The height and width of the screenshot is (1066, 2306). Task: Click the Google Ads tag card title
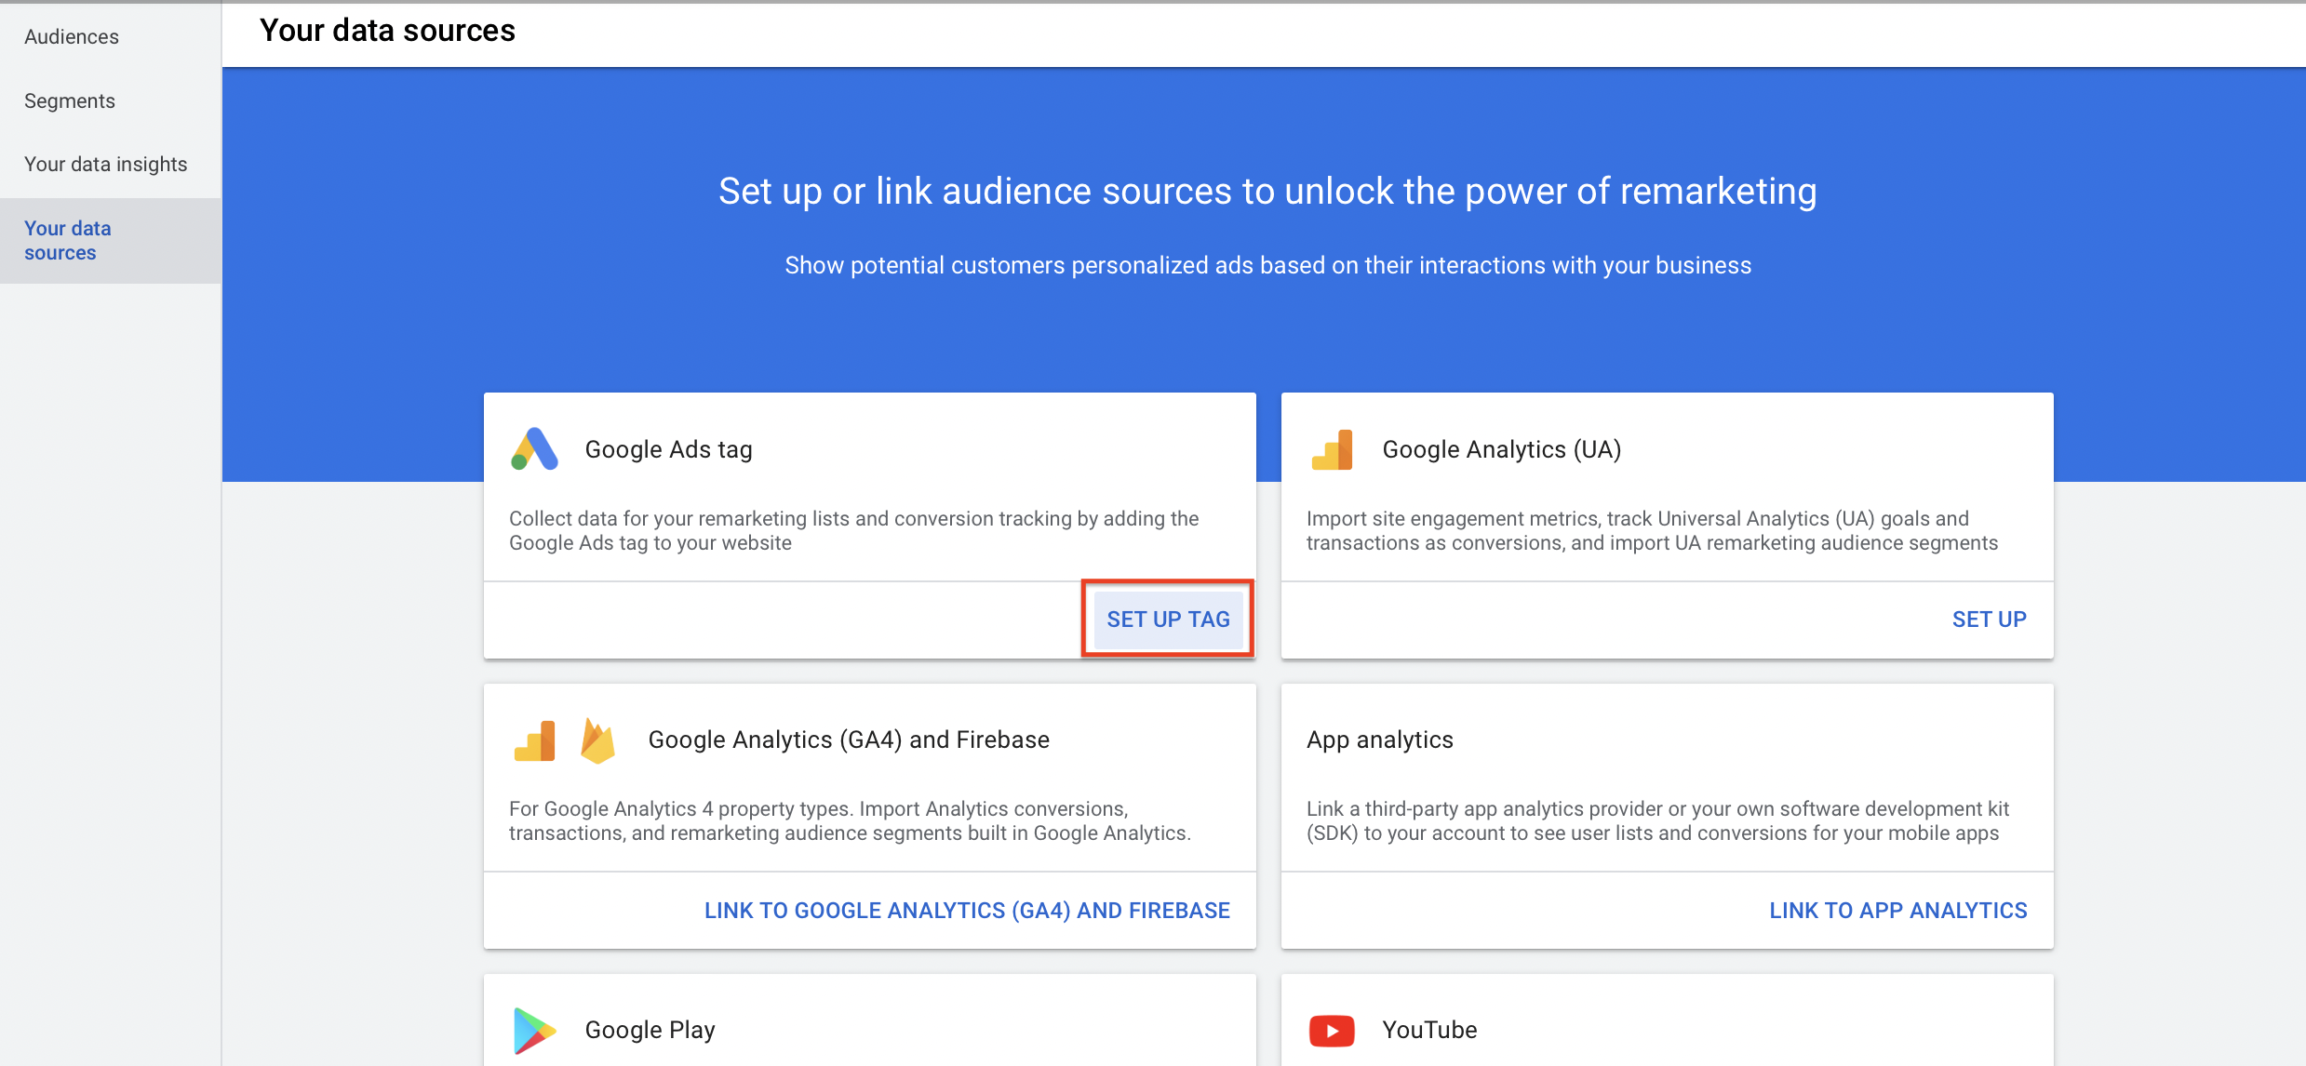[x=668, y=450]
